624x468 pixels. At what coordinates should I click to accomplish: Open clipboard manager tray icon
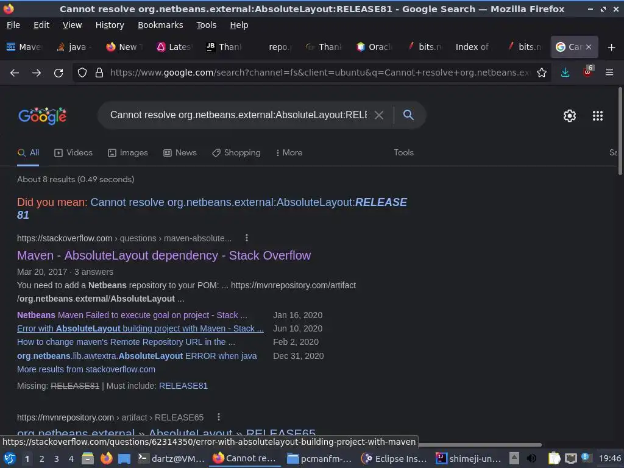pyautogui.click(x=554, y=459)
